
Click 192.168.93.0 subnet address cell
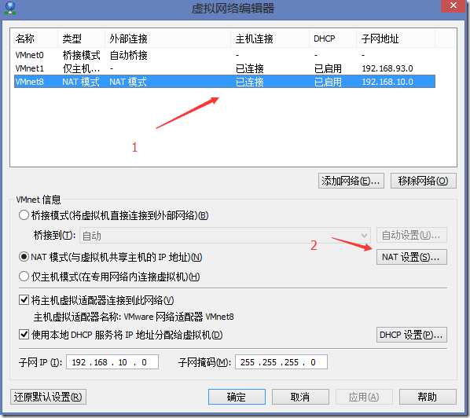387,68
